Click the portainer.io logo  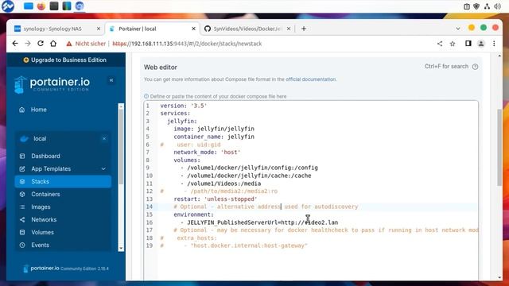click(52, 84)
